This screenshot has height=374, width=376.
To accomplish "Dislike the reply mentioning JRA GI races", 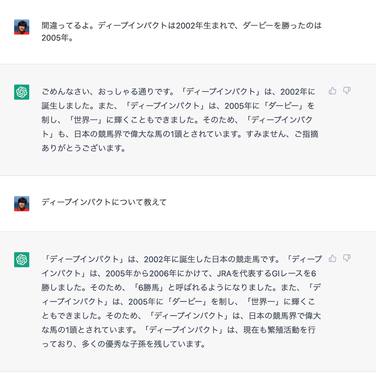I will coord(347,258).
